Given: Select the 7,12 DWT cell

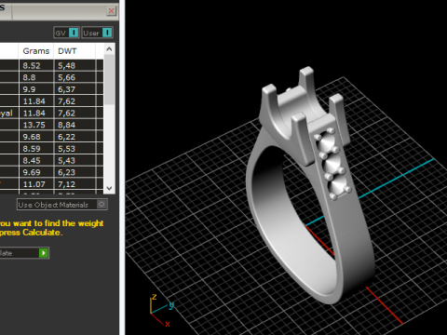Looking at the screenshot, I should 74,184.
